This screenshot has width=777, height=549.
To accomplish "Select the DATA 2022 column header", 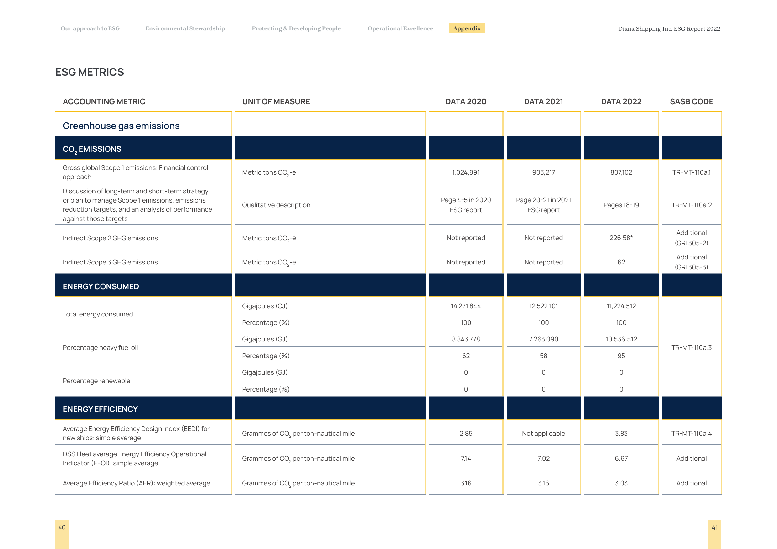I will (x=621, y=101).
